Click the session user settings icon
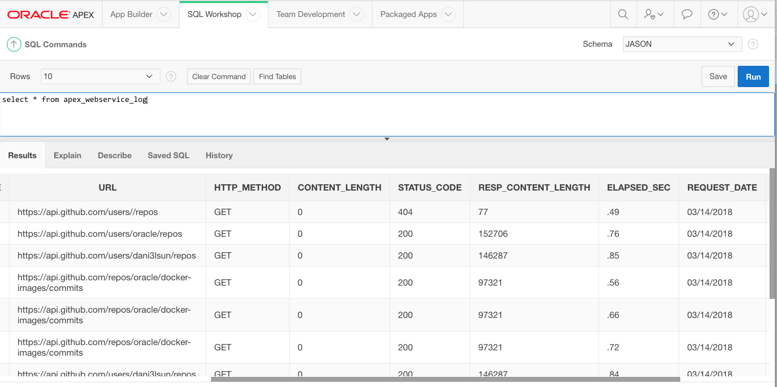This screenshot has width=777, height=387. coord(652,14)
